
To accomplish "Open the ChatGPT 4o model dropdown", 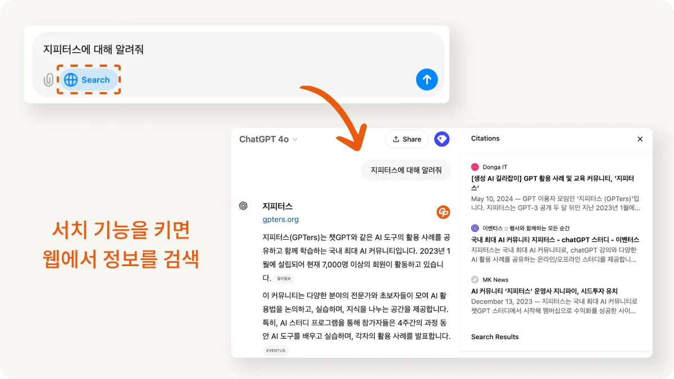I will click(x=268, y=139).
